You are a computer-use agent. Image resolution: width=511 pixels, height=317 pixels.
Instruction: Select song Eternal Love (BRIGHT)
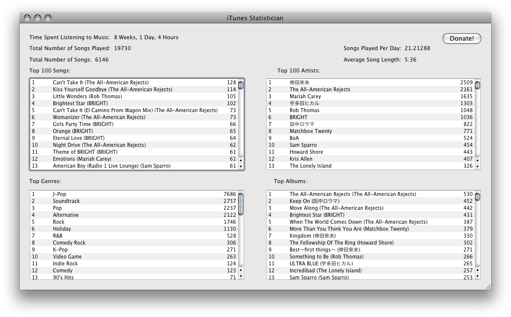click(x=134, y=138)
